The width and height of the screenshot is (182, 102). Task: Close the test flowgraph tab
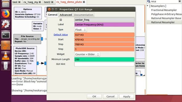[19, 2]
